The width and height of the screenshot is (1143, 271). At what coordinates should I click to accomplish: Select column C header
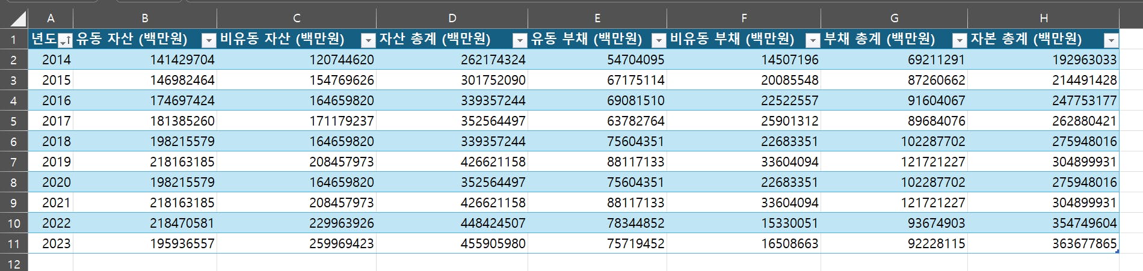[297, 19]
